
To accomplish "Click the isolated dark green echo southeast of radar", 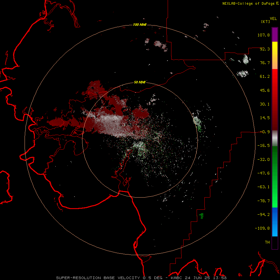I will (x=201, y=216).
